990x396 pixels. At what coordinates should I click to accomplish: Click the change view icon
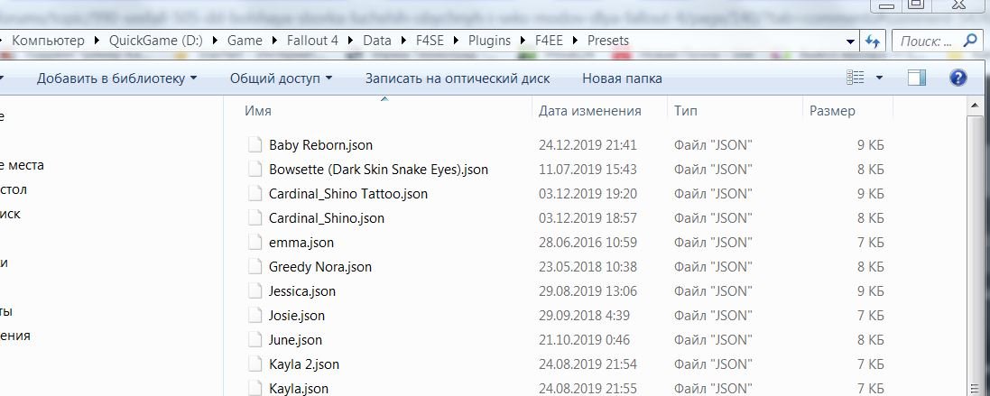(x=856, y=78)
